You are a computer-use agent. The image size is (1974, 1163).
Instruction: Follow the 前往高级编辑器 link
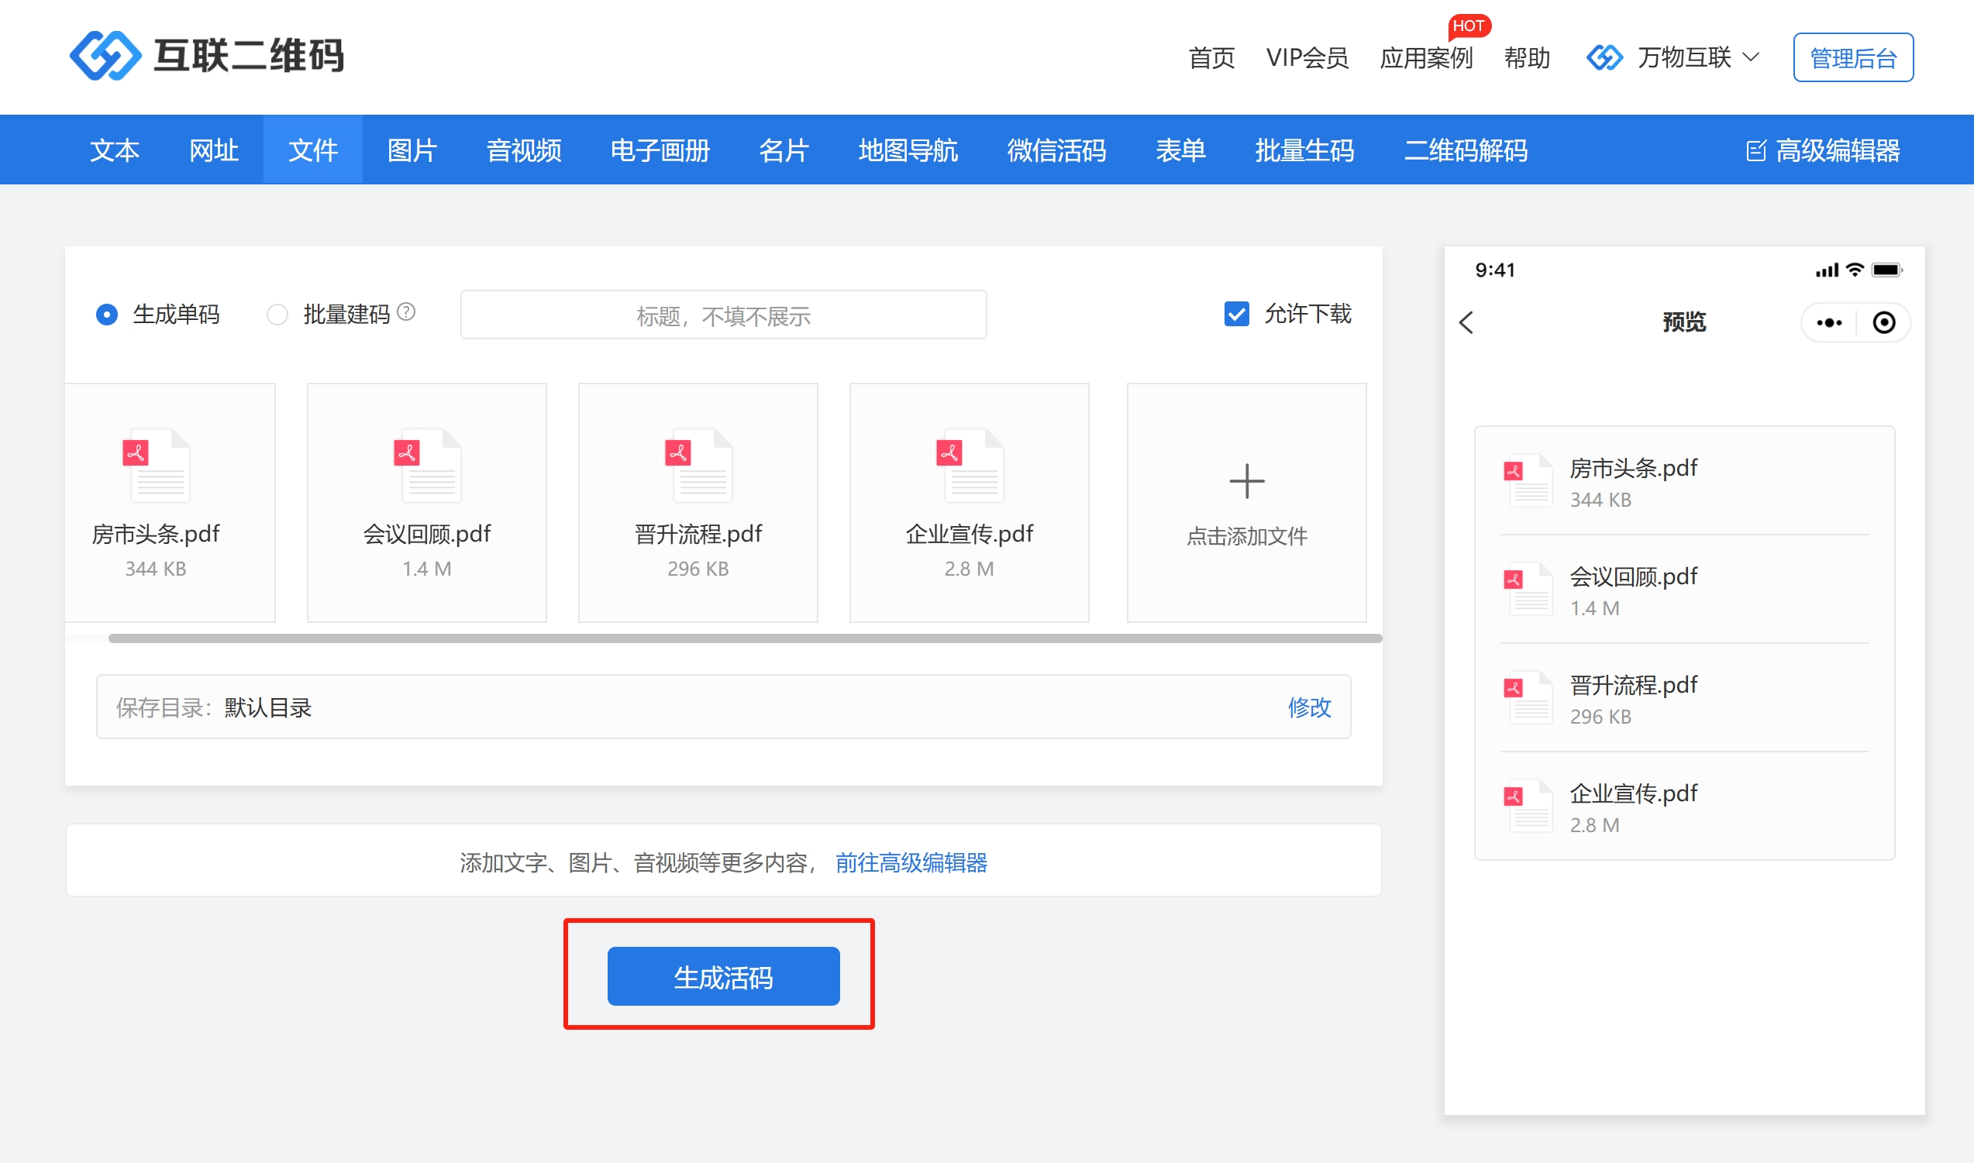[911, 862]
